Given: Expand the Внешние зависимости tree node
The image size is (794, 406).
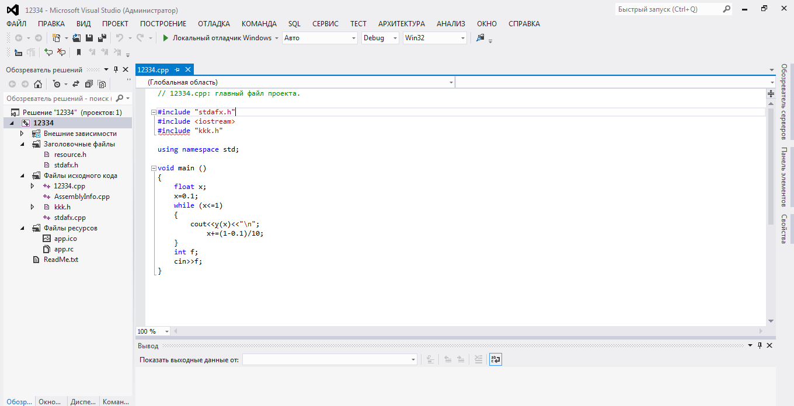Looking at the screenshot, I should (22, 134).
